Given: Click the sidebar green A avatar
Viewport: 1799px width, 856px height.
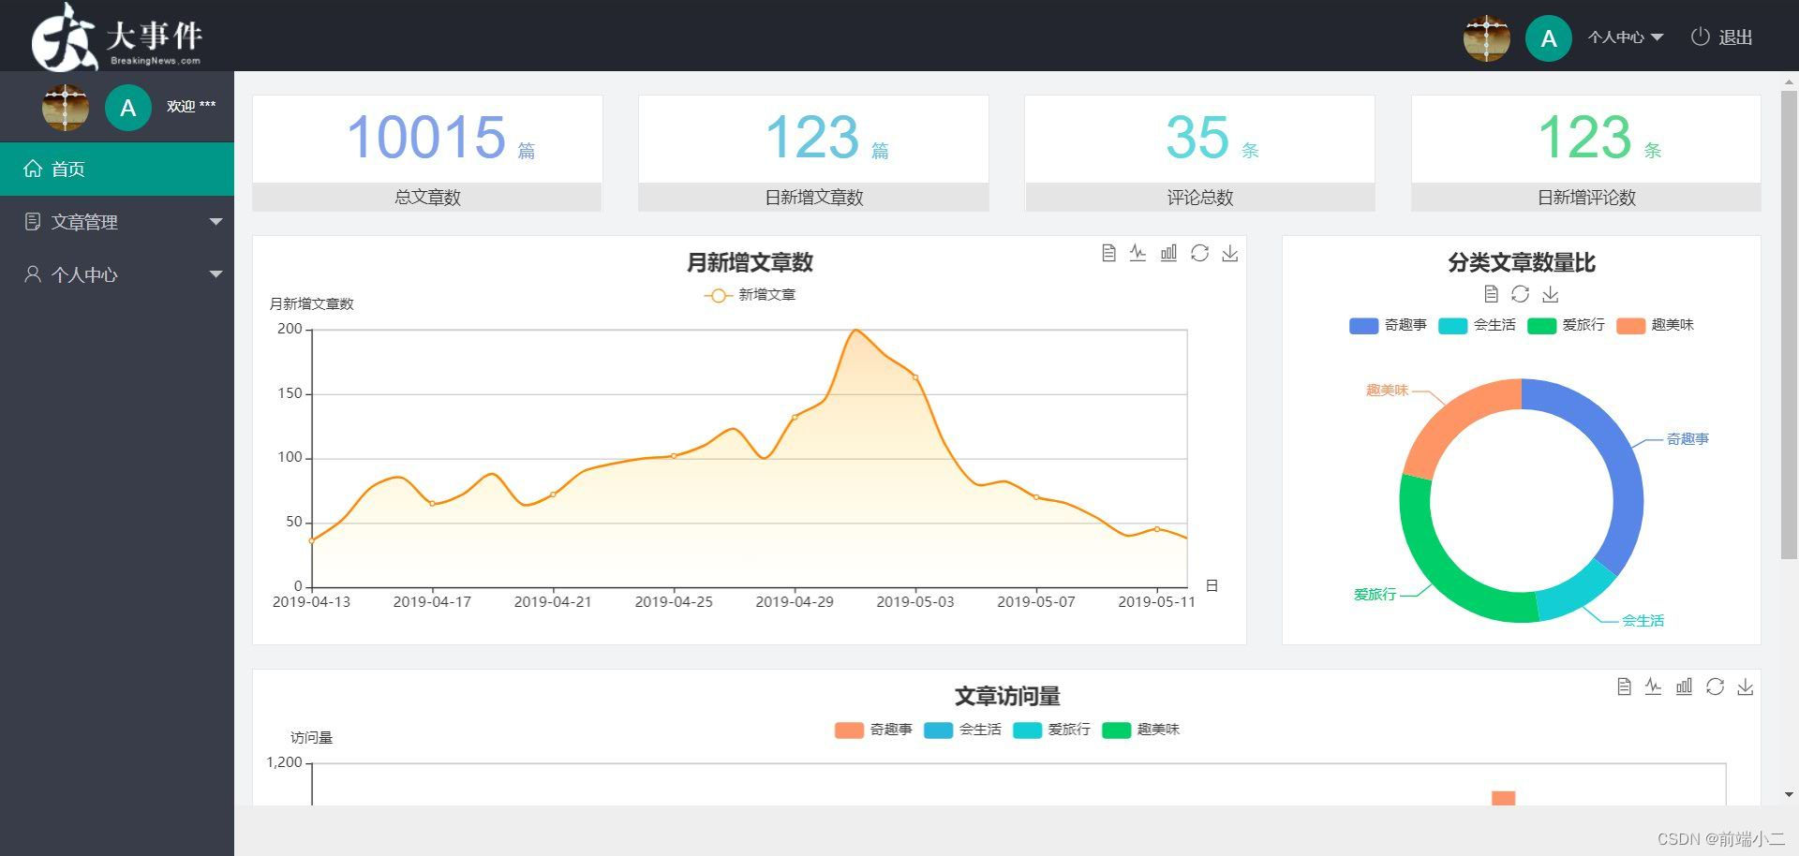Looking at the screenshot, I should (128, 107).
